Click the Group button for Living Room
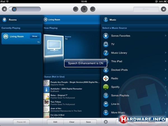Viewport: 168px width, 126px height. 35,36
